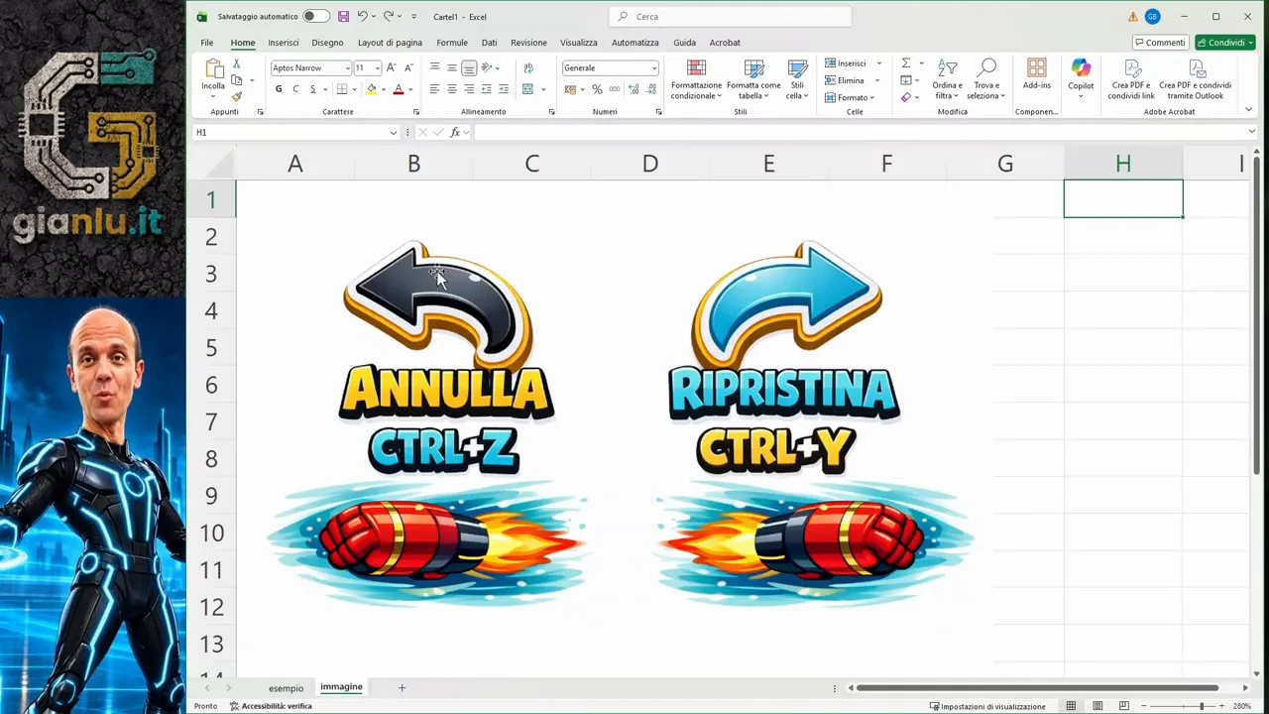Switch to the esempio sheet tab
The width and height of the screenshot is (1269, 714).
tap(286, 688)
